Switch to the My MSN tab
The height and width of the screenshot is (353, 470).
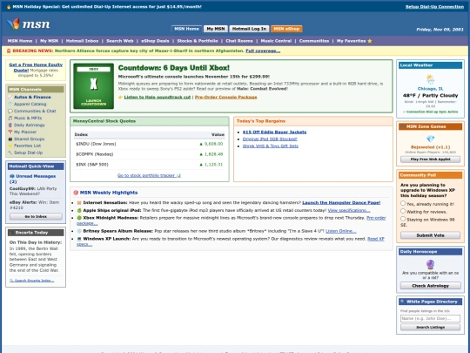[x=216, y=29]
